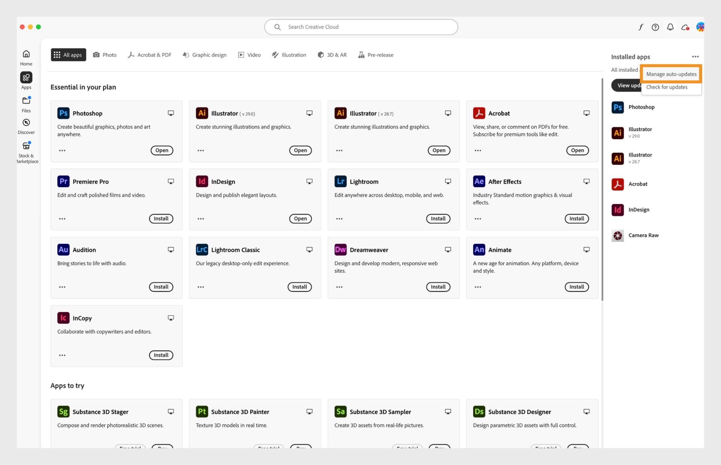Click the Search Creative Cloud field
721x465 pixels.
tap(360, 27)
